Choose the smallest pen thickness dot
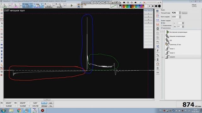 click(146, 6)
